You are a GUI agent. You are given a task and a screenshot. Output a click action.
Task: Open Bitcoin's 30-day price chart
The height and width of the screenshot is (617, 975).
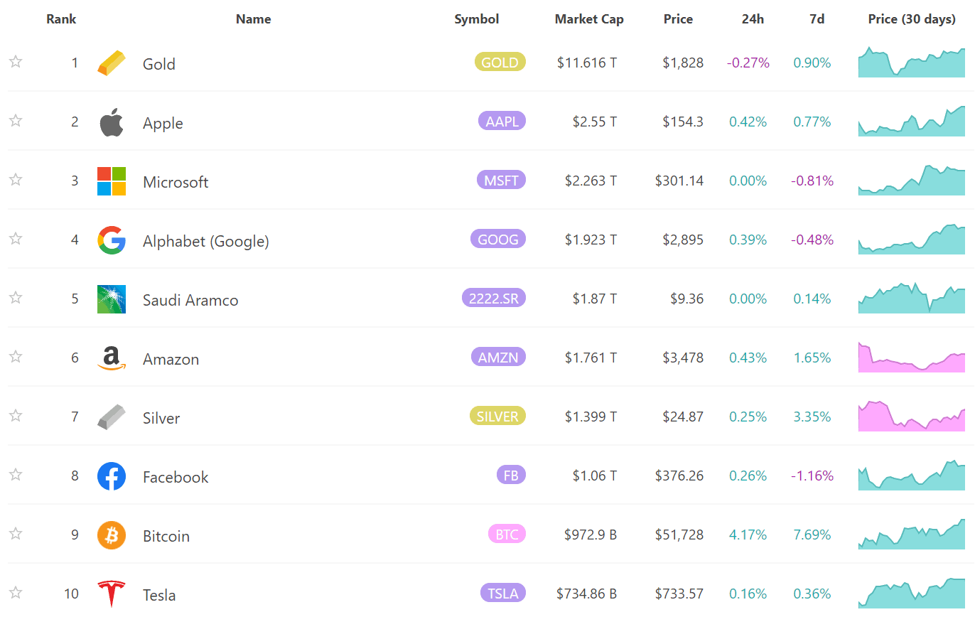click(912, 534)
